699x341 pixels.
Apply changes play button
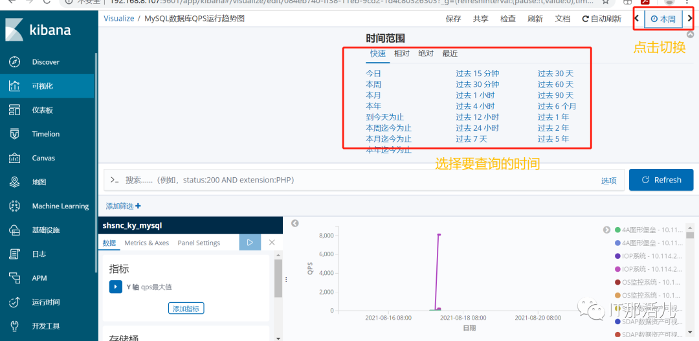(x=250, y=243)
